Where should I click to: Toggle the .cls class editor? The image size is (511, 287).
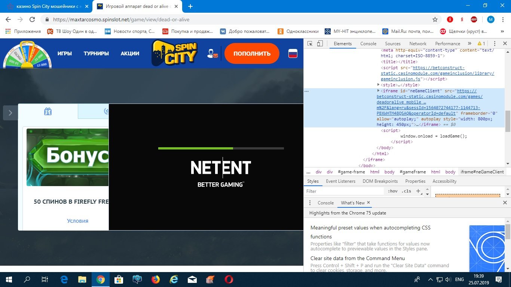tap(406, 191)
